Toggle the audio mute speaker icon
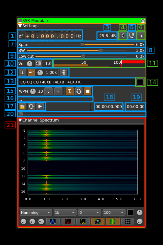163x245 pixels. point(123,35)
